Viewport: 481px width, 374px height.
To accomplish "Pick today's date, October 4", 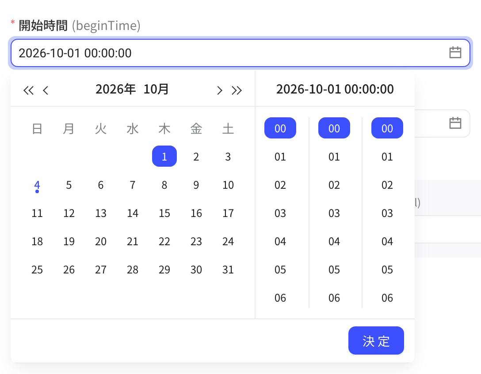I will coord(37,185).
